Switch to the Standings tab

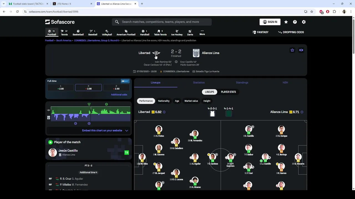[x=242, y=82]
